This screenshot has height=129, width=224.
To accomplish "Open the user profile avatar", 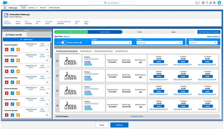I will [219, 3].
